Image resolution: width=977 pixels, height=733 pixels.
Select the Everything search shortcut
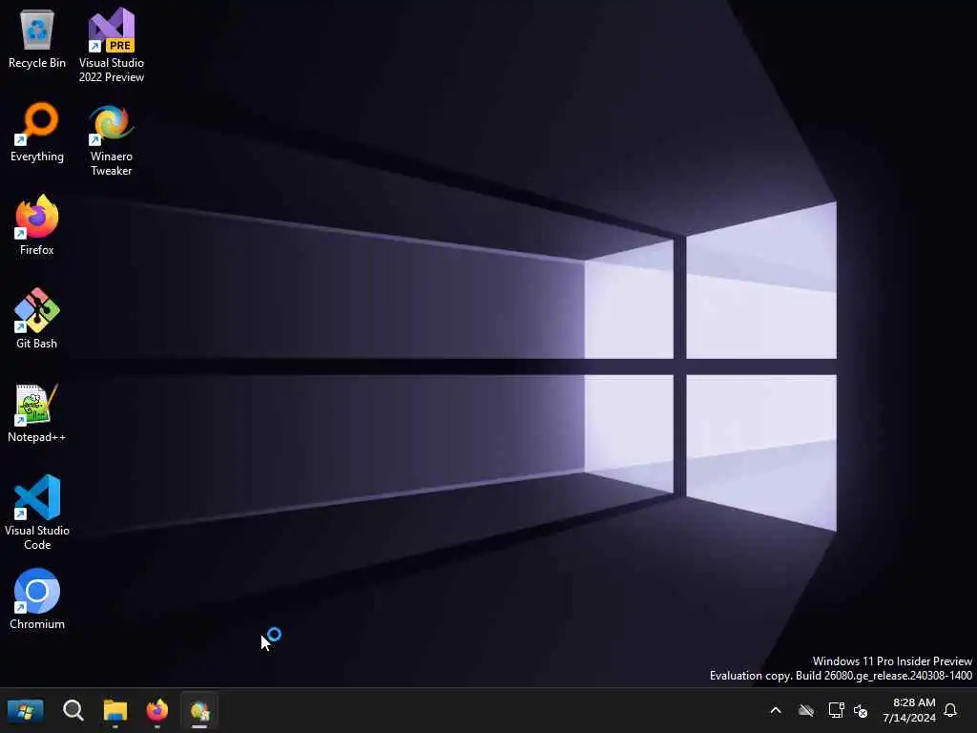pyautogui.click(x=37, y=132)
